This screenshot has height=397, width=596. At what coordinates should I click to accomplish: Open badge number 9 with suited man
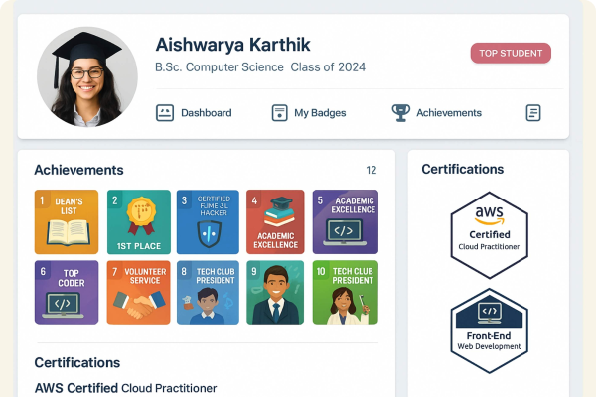coord(275,292)
